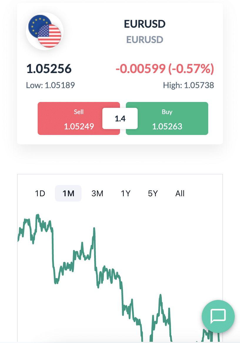Show the All time chart range
The width and height of the screenshot is (240, 343).
coord(180,194)
